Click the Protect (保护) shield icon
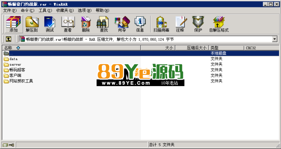This screenshot has width=281, height=149. pyautogui.click(x=198, y=24)
